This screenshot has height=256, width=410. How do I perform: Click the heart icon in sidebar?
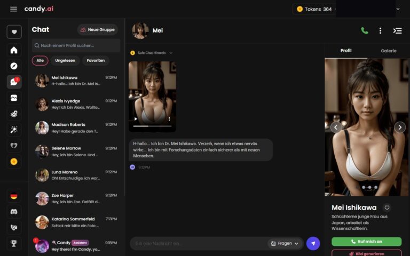point(14,32)
